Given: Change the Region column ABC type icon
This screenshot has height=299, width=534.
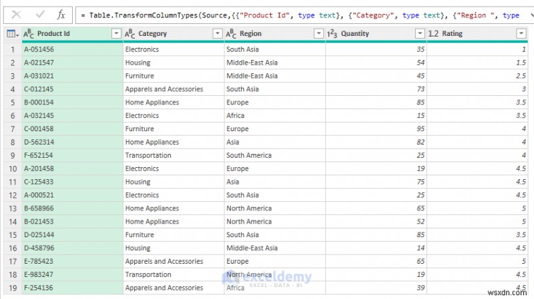Looking at the screenshot, I should [x=231, y=34].
